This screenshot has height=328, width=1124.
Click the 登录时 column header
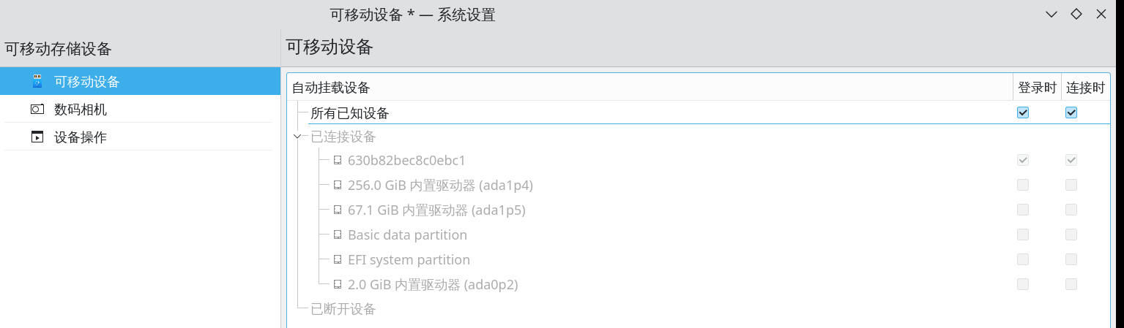pyautogui.click(x=1037, y=88)
